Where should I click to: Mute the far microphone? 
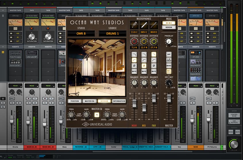coord(154,71)
